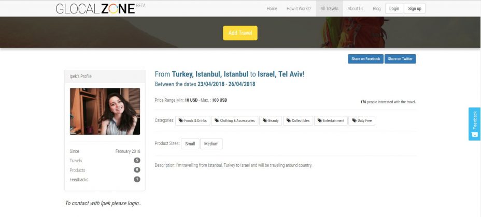Screen dimensions: 481x217
Task: Select the Clothing & Accessories tag
Action: tap(235, 121)
